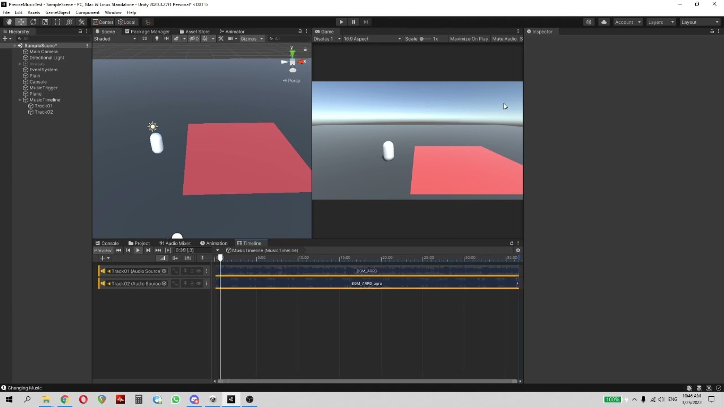Adjust the Game view Scale slider
Screen dimensions: 724x407
[x=425, y=39]
